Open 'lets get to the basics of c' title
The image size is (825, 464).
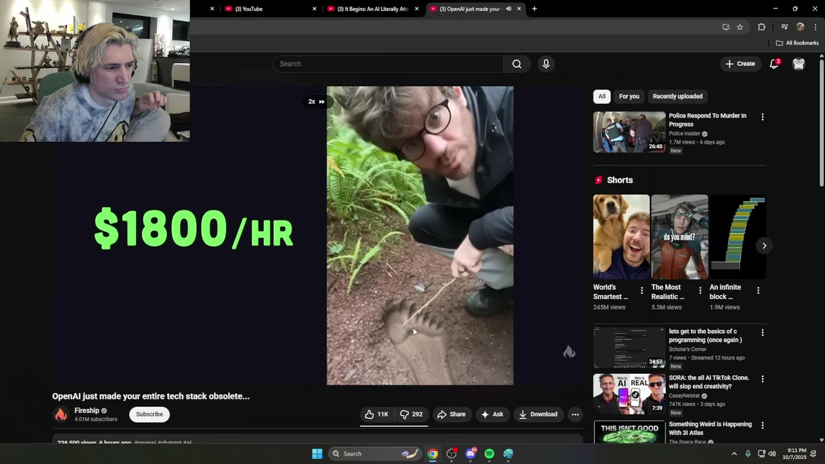pyautogui.click(x=705, y=336)
